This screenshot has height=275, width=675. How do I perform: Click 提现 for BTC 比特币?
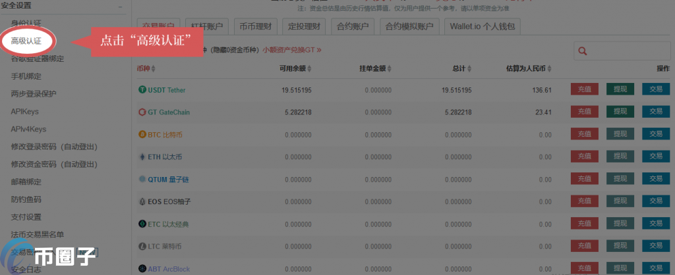click(x=620, y=134)
